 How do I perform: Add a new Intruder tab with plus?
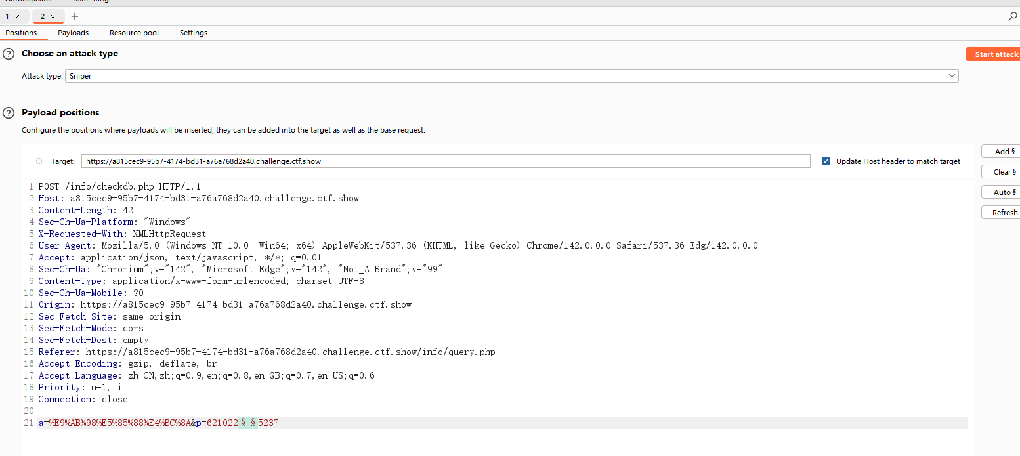tap(74, 16)
